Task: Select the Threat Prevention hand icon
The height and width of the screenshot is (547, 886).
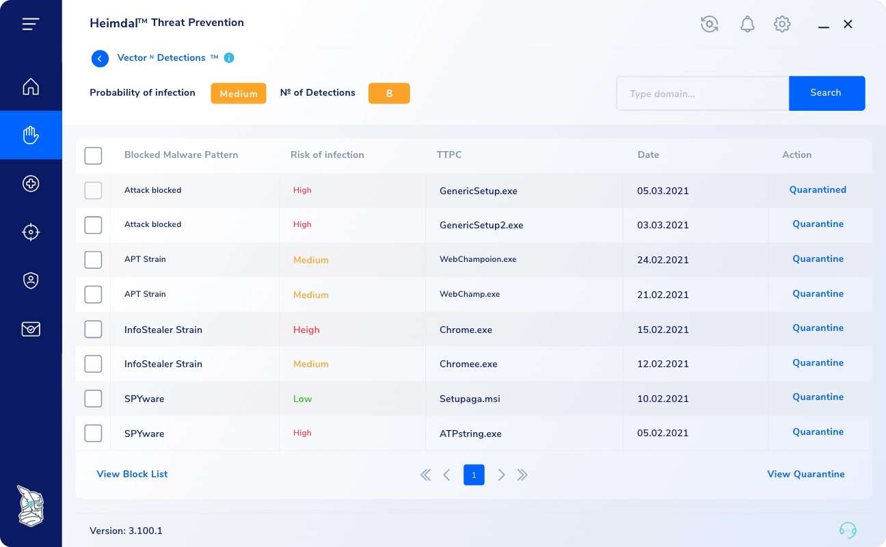Action: (x=31, y=135)
